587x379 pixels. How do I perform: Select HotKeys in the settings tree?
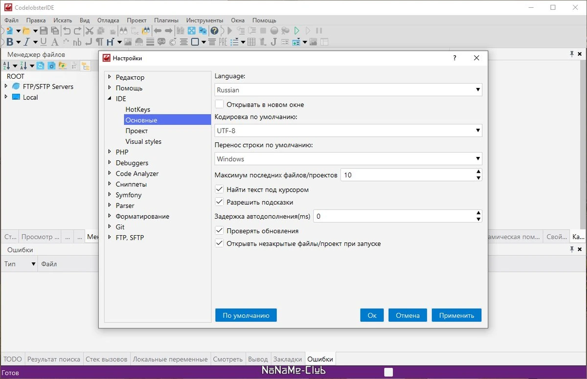[138, 110]
